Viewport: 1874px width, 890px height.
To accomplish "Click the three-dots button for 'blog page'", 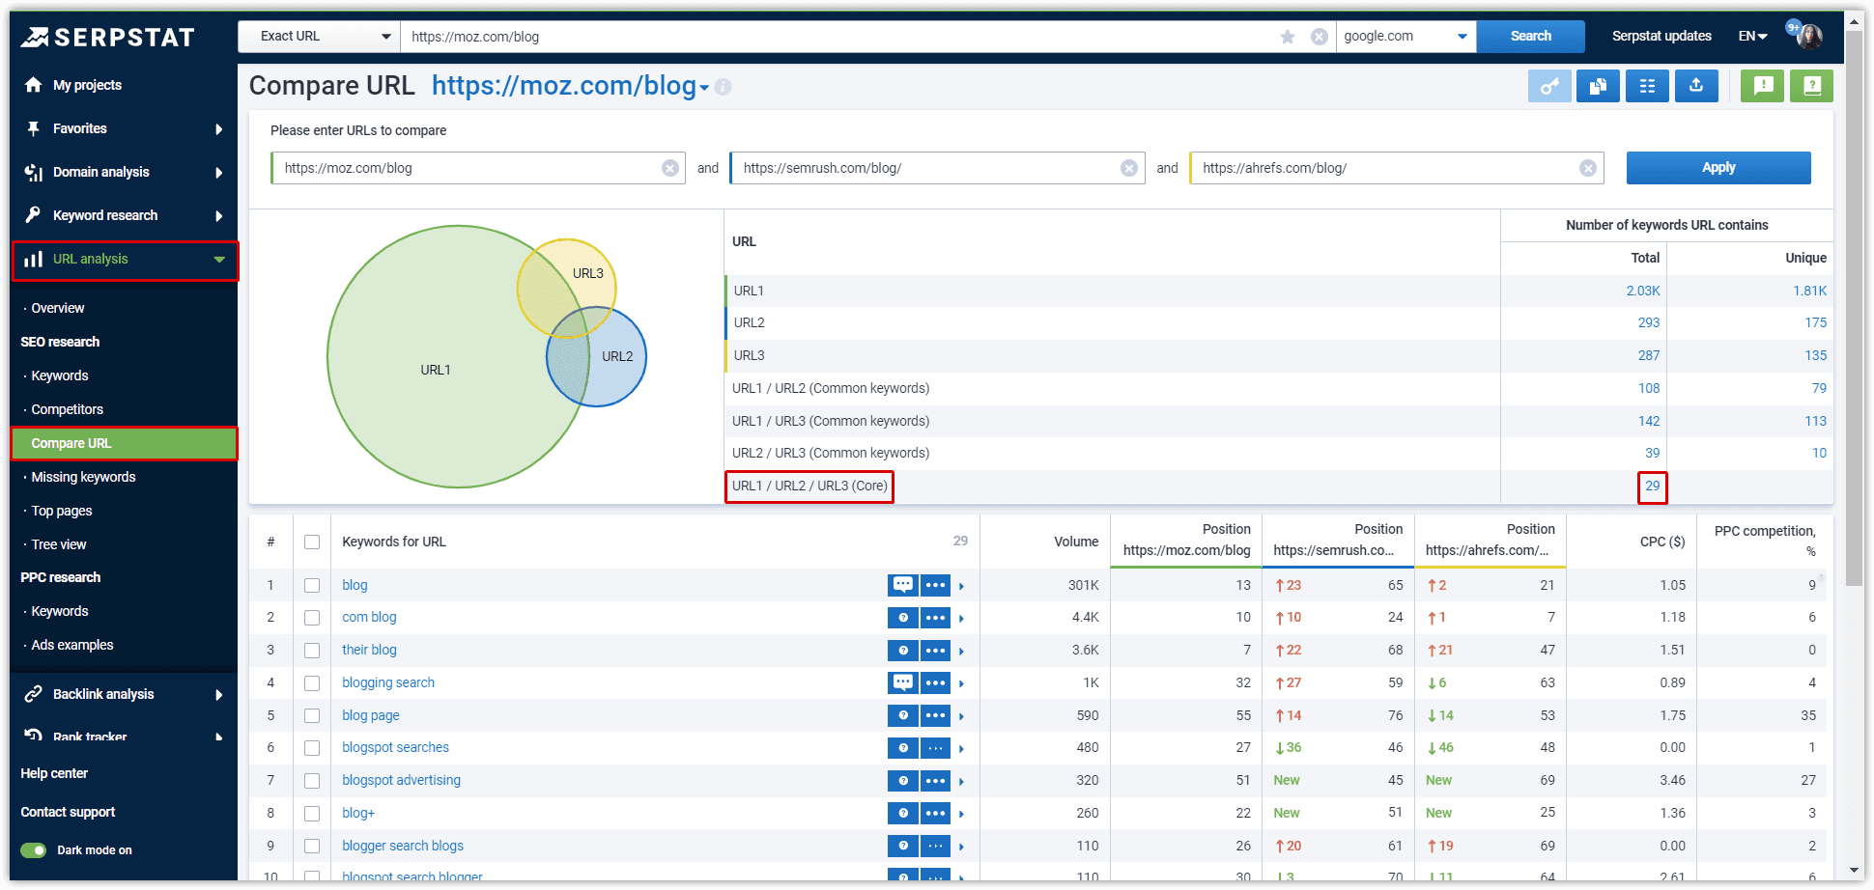I will click(x=935, y=716).
